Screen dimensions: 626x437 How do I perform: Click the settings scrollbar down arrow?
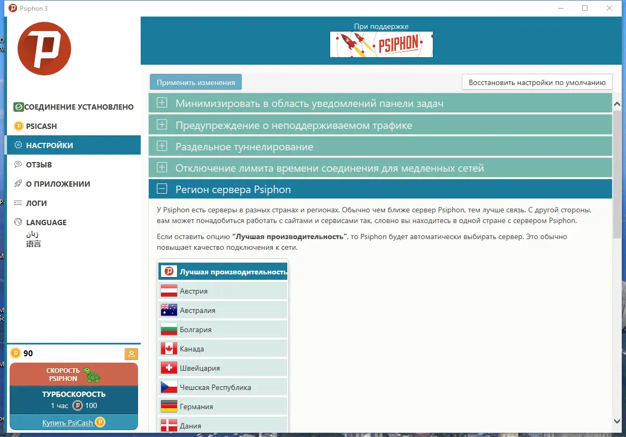tap(617, 421)
